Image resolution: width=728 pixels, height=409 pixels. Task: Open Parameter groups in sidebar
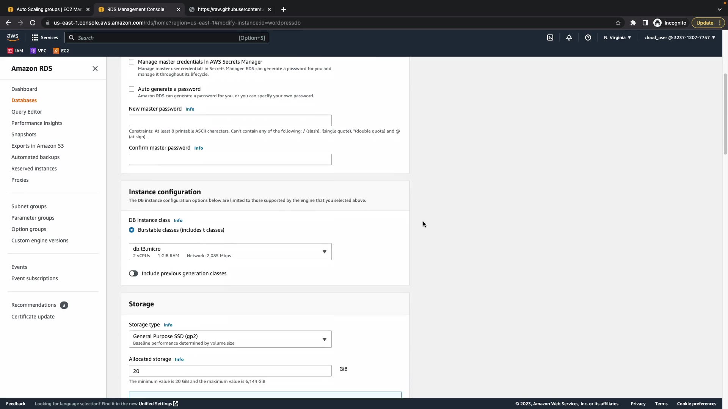point(33,218)
